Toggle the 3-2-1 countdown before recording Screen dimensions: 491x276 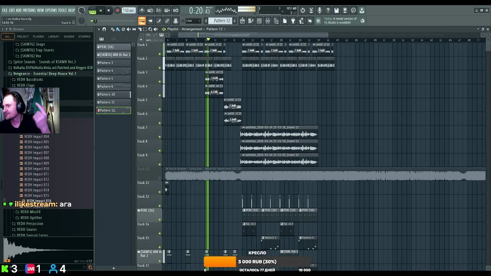pyautogui.click(x=159, y=10)
